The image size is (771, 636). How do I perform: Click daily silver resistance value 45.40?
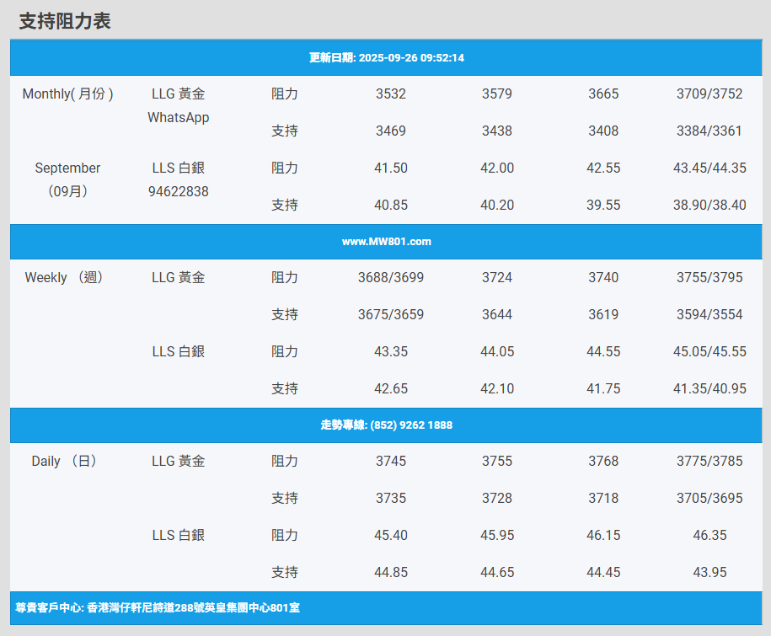(x=390, y=536)
